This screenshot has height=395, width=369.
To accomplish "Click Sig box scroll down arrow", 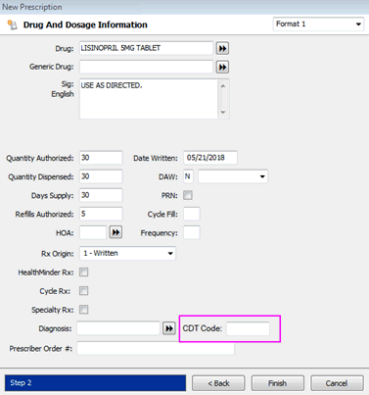I will point(223,112).
